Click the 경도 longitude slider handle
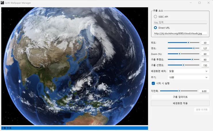Screen dimensions: 213x131 [x=194, y=48]
